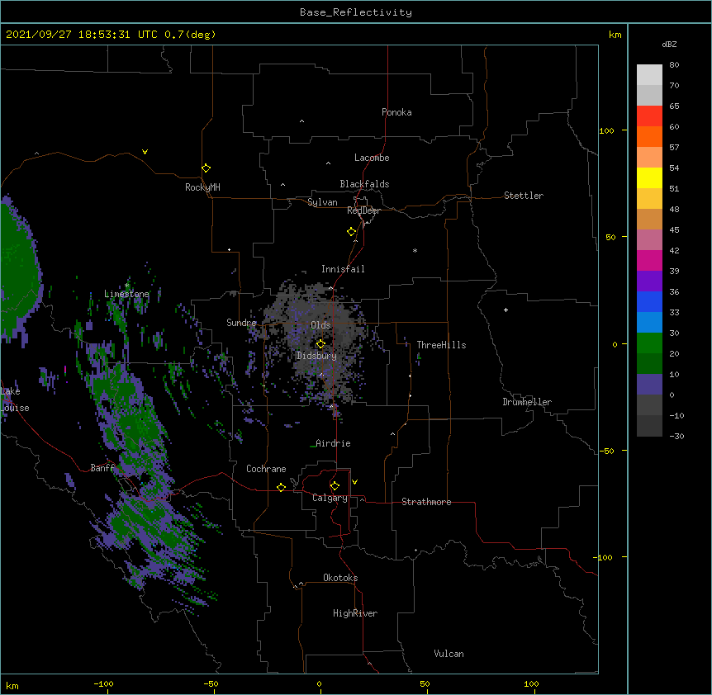Click the yellow V marker northwest of RockyMH

[x=145, y=152]
